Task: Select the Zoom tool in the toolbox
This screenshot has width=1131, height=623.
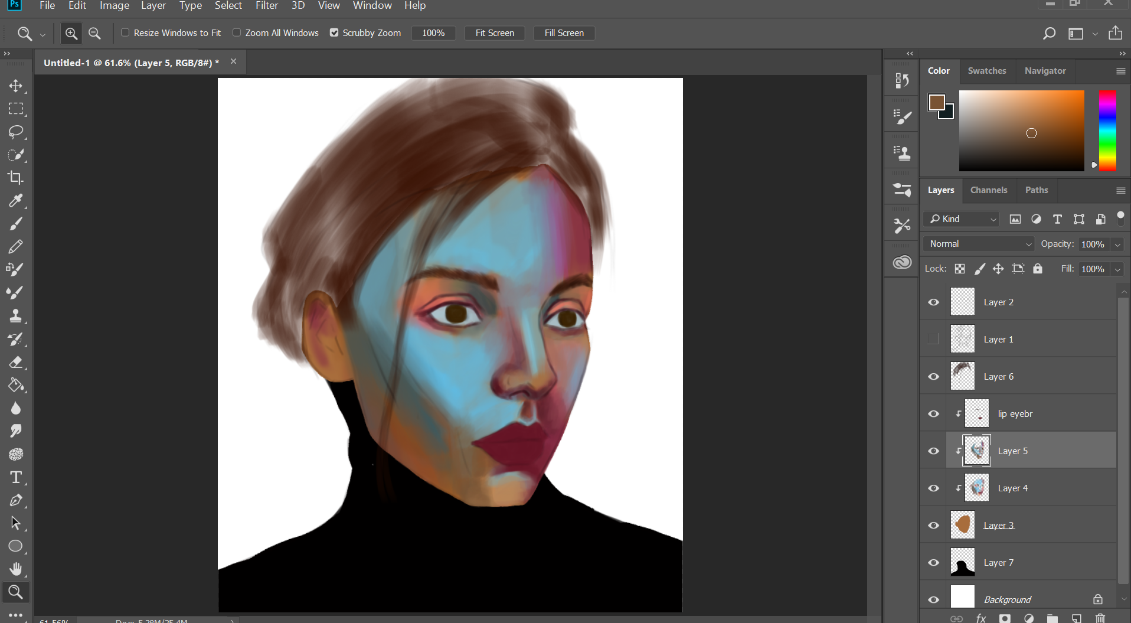Action: (16, 592)
